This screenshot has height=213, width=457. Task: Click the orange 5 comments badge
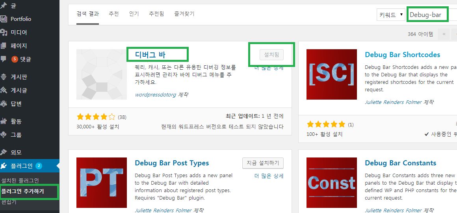coord(15,59)
